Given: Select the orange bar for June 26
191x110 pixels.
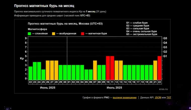Looking at the screenshot, I should [x=48, y=70].
